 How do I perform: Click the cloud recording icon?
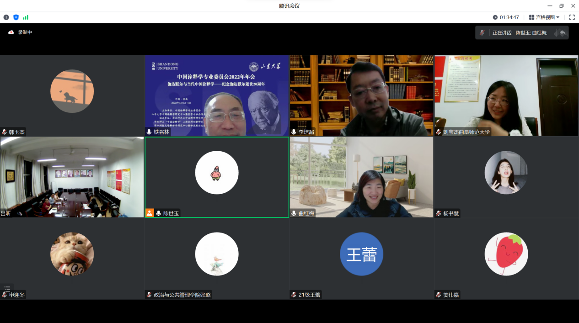[x=11, y=32]
